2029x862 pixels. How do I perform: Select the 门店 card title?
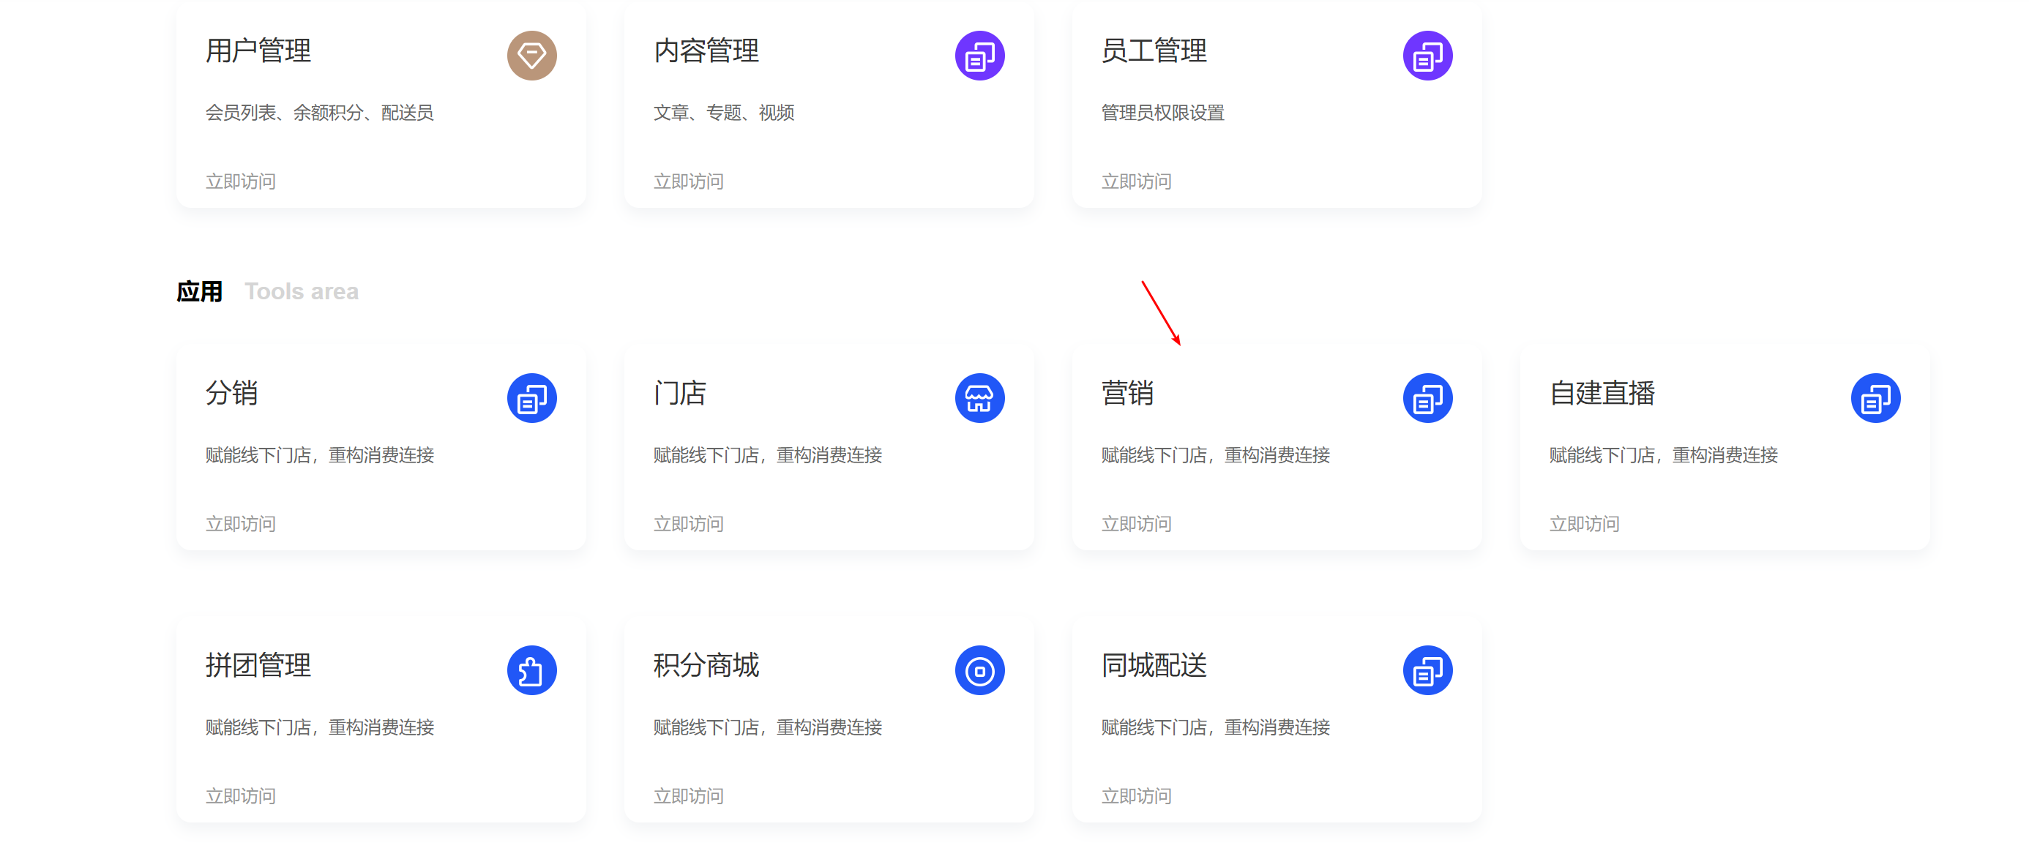click(x=680, y=394)
